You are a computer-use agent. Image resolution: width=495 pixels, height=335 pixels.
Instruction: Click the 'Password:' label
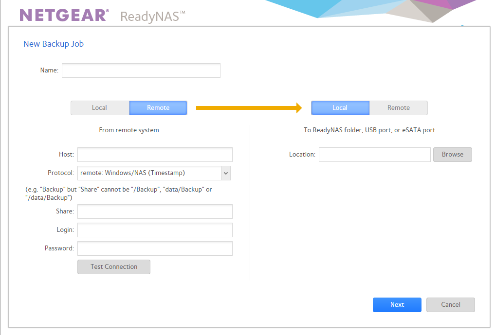click(x=59, y=248)
